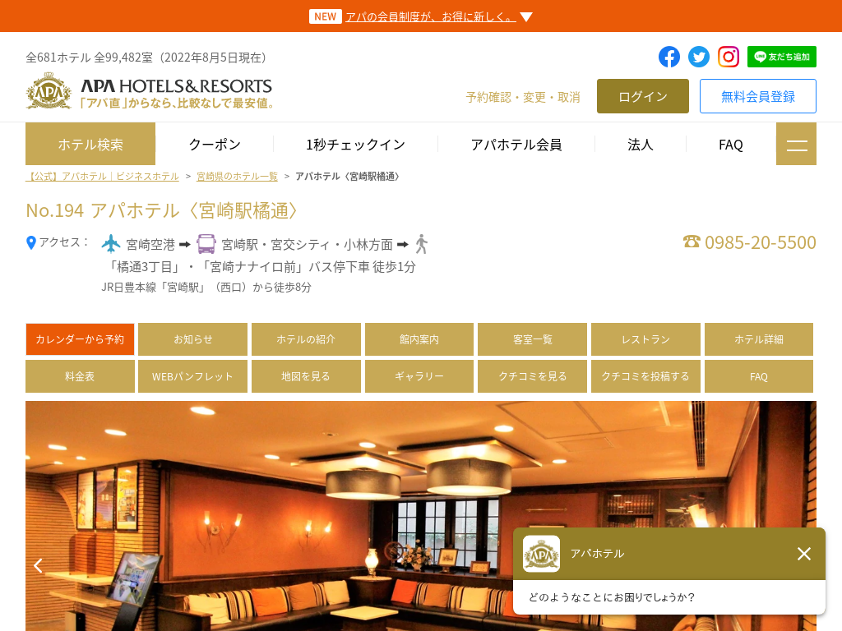Select the 法人 navigation item
The width and height of the screenshot is (842, 631).
coord(640,145)
